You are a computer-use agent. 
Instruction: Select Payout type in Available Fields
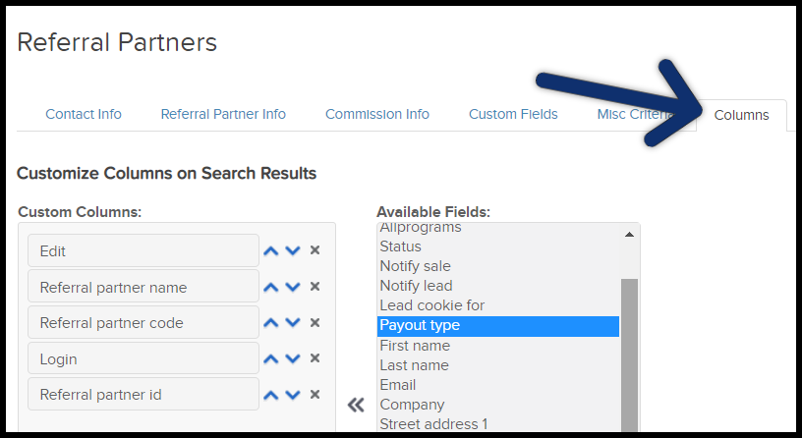(498, 325)
